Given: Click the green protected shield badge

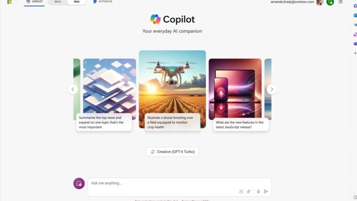Looking at the screenshot, I should coord(330,2).
